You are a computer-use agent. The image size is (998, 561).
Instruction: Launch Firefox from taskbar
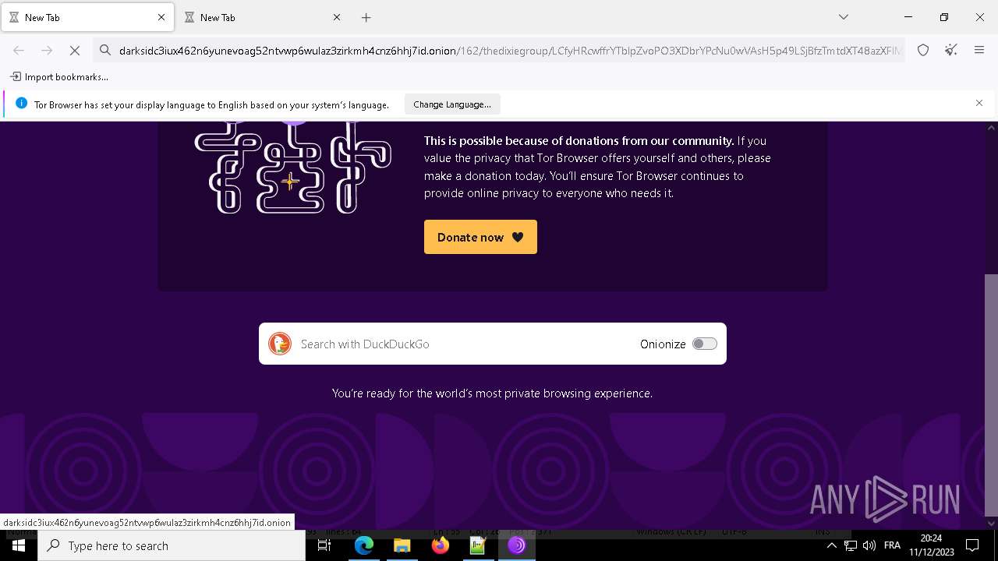[441, 545]
